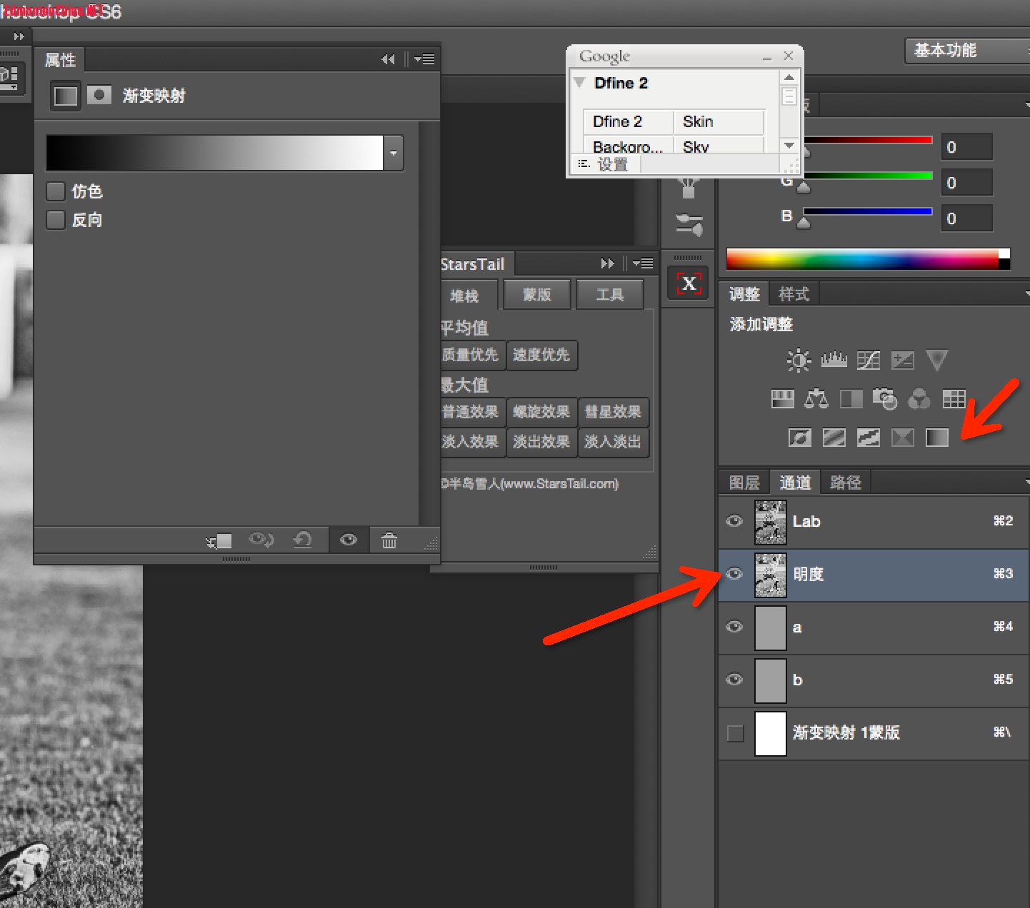Add a Brightness/Contrast adjustment
Screen dimensions: 1030x908
click(x=799, y=360)
